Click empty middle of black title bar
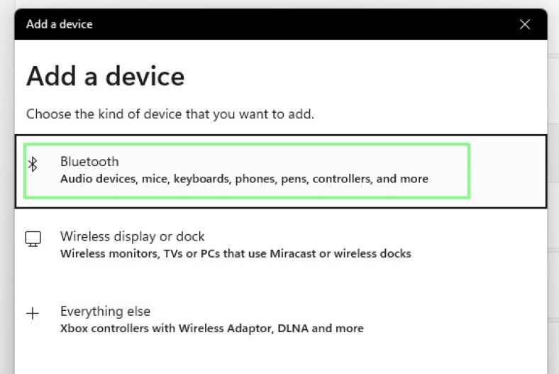This screenshot has width=559, height=374. pos(298,24)
